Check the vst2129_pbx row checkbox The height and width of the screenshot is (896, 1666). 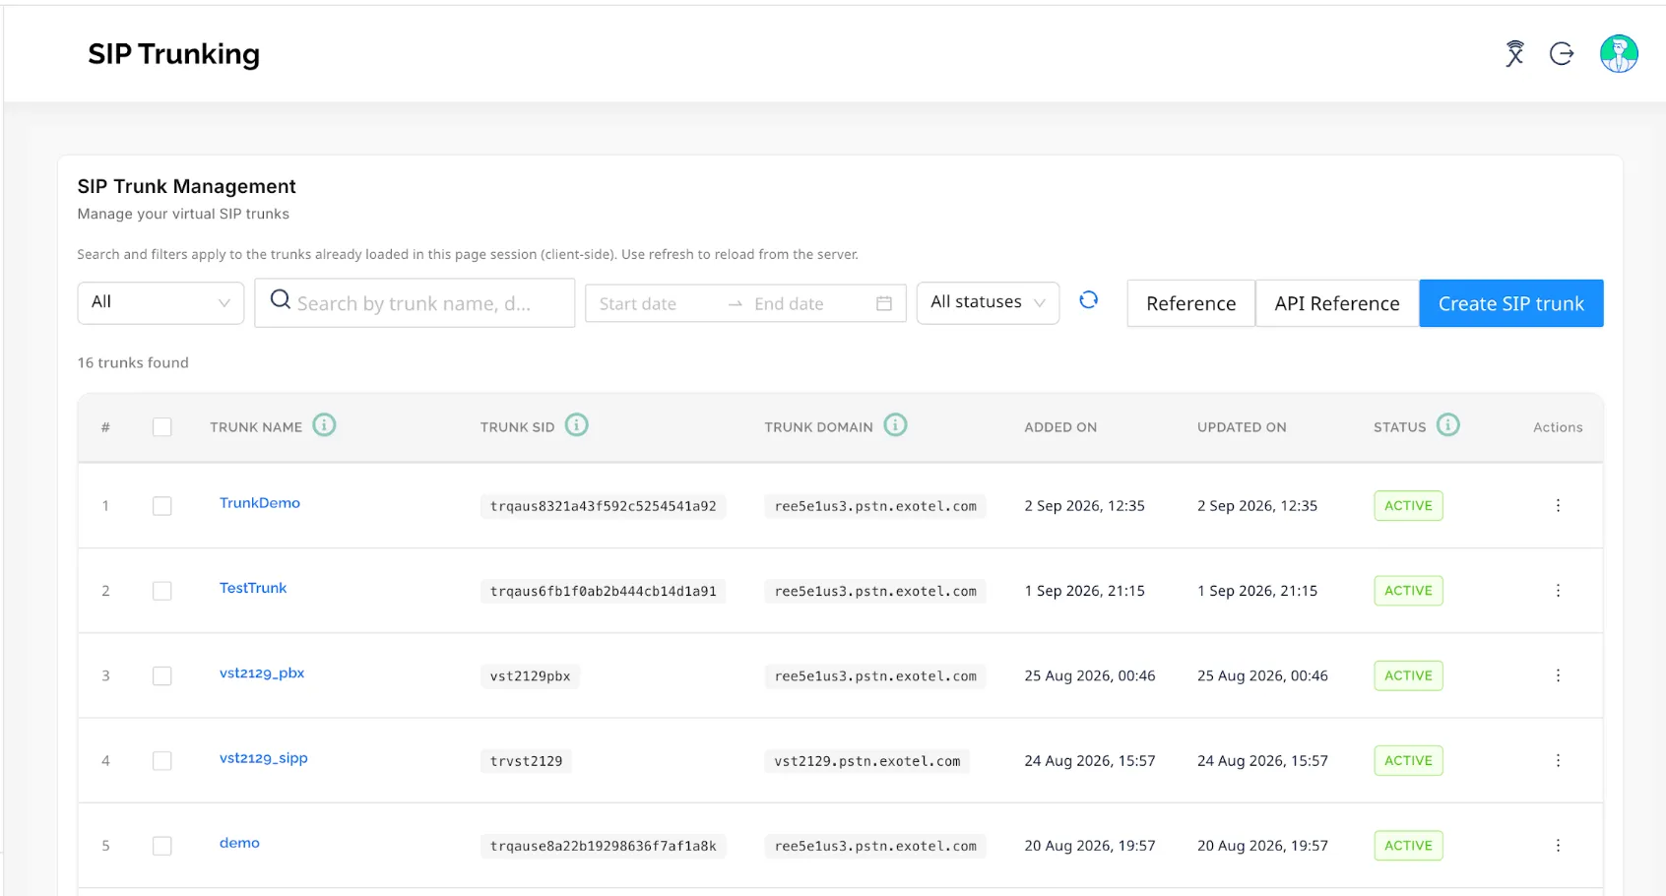click(x=162, y=675)
